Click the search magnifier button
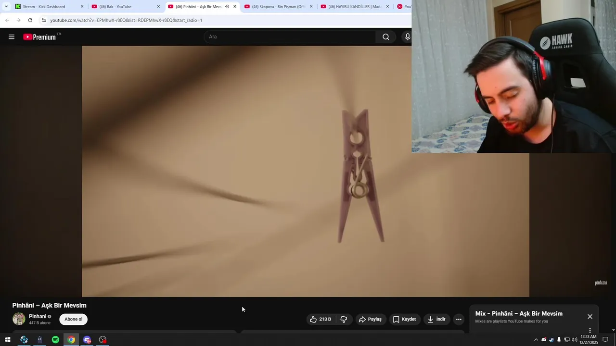The width and height of the screenshot is (616, 346). [386, 37]
